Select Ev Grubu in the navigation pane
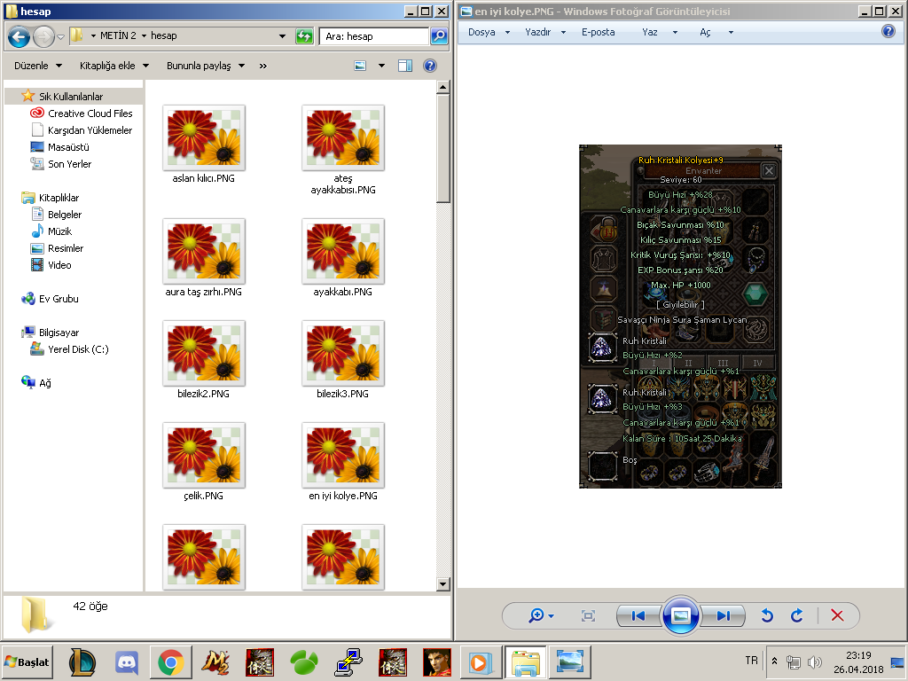 pyautogui.click(x=59, y=298)
